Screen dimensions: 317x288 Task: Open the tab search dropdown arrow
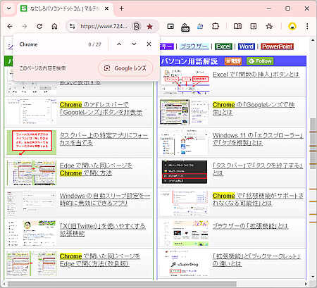pos(9,8)
